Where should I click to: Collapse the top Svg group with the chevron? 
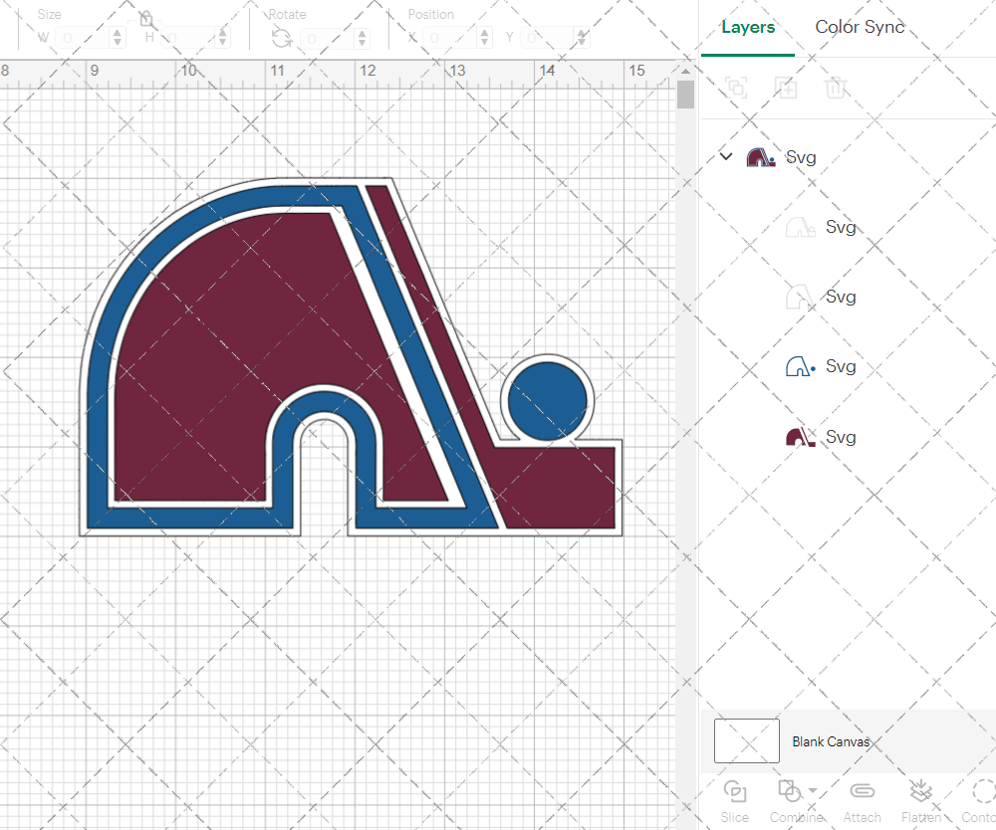(x=726, y=156)
